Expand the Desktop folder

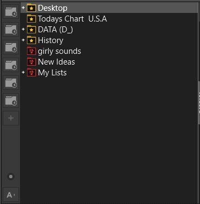click(23, 8)
